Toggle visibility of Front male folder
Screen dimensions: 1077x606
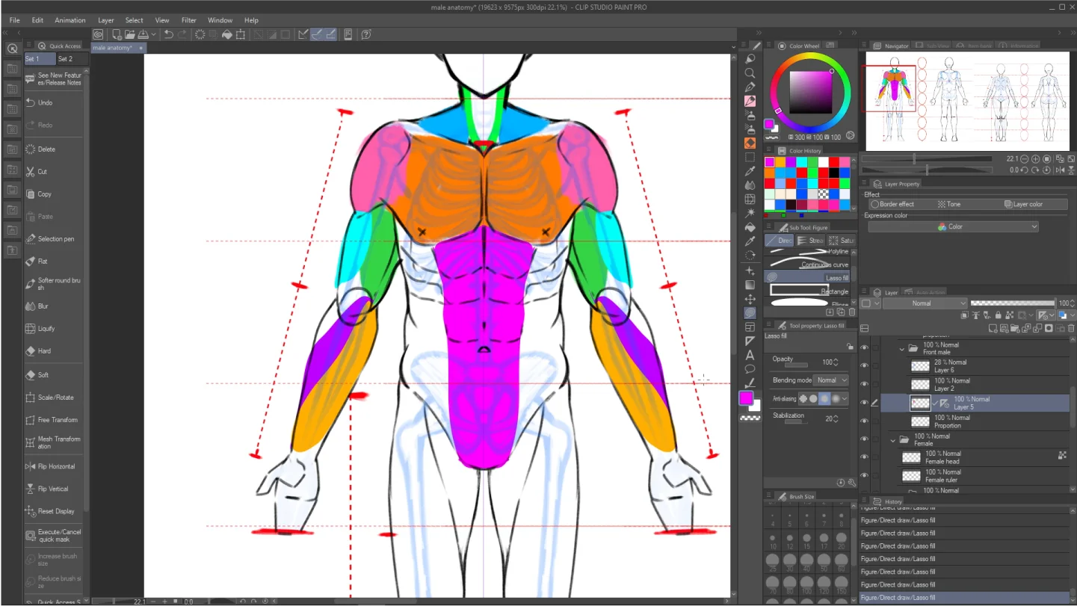(865, 348)
